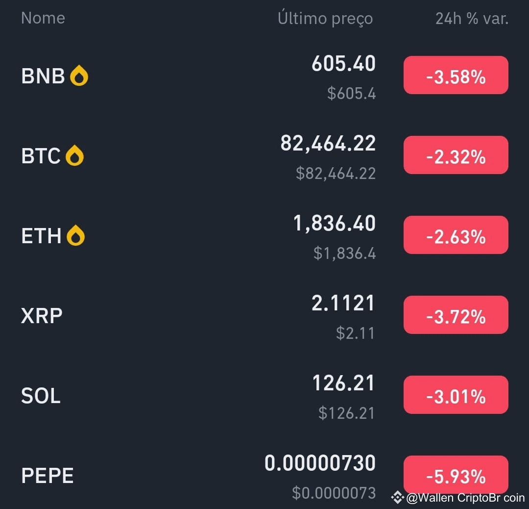Toggle the PEPE -5.93% change badge
The width and height of the screenshot is (529, 509).
456,475
